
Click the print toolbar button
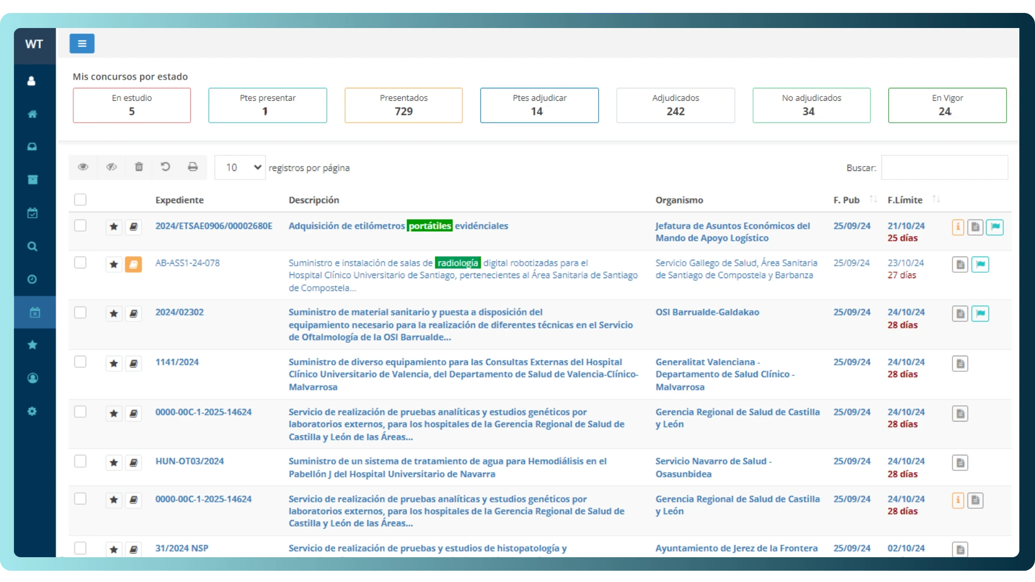click(192, 167)
